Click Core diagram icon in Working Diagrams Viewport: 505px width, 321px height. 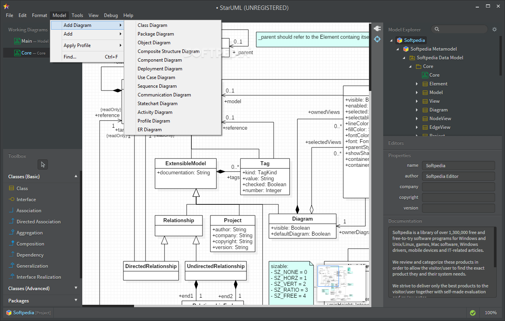(17, 53)
